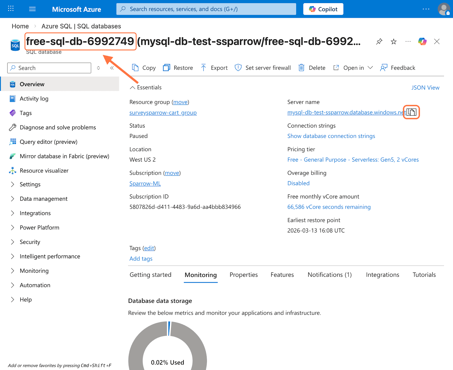Open the Notifications (1) tab

tap(330, 275)
